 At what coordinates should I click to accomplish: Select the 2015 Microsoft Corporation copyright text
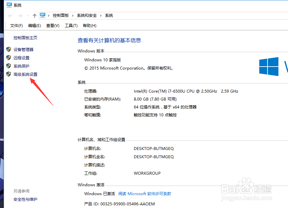[x=128, y=68]
